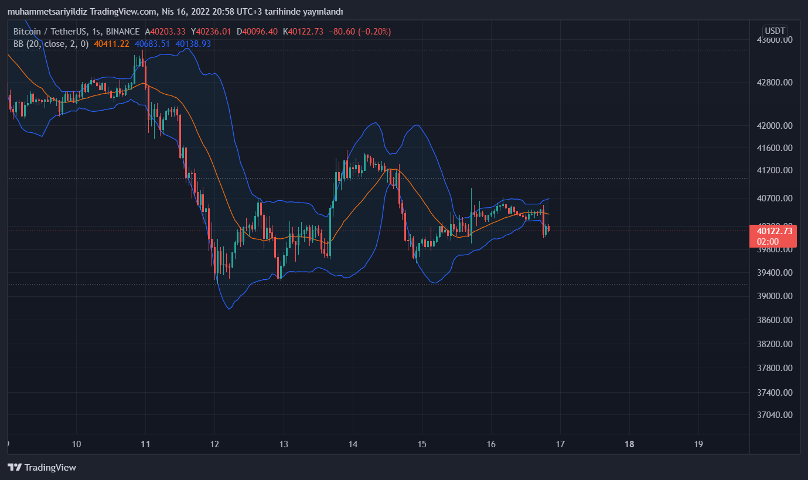
Task: Click date 11 on the time axis
Action: (x=145, y=444)
